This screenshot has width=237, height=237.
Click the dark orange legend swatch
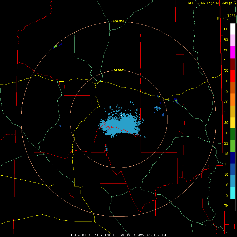(233, 88)
